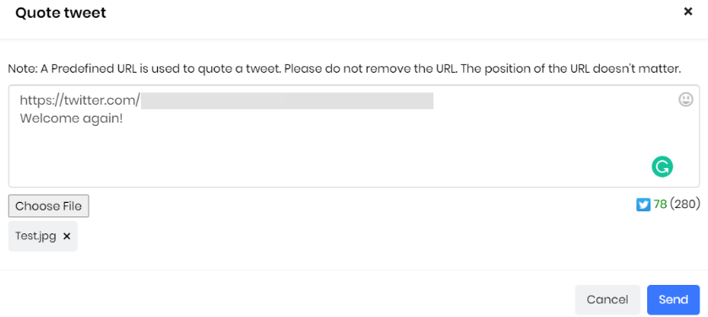Screen dimensions: 708x317
Task: Send the quote tweet
Action: tap(673, 300)
